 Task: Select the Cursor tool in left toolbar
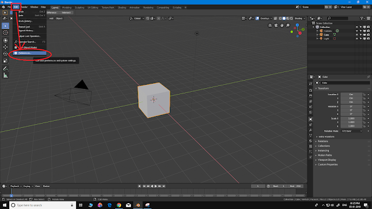point(5,33)
